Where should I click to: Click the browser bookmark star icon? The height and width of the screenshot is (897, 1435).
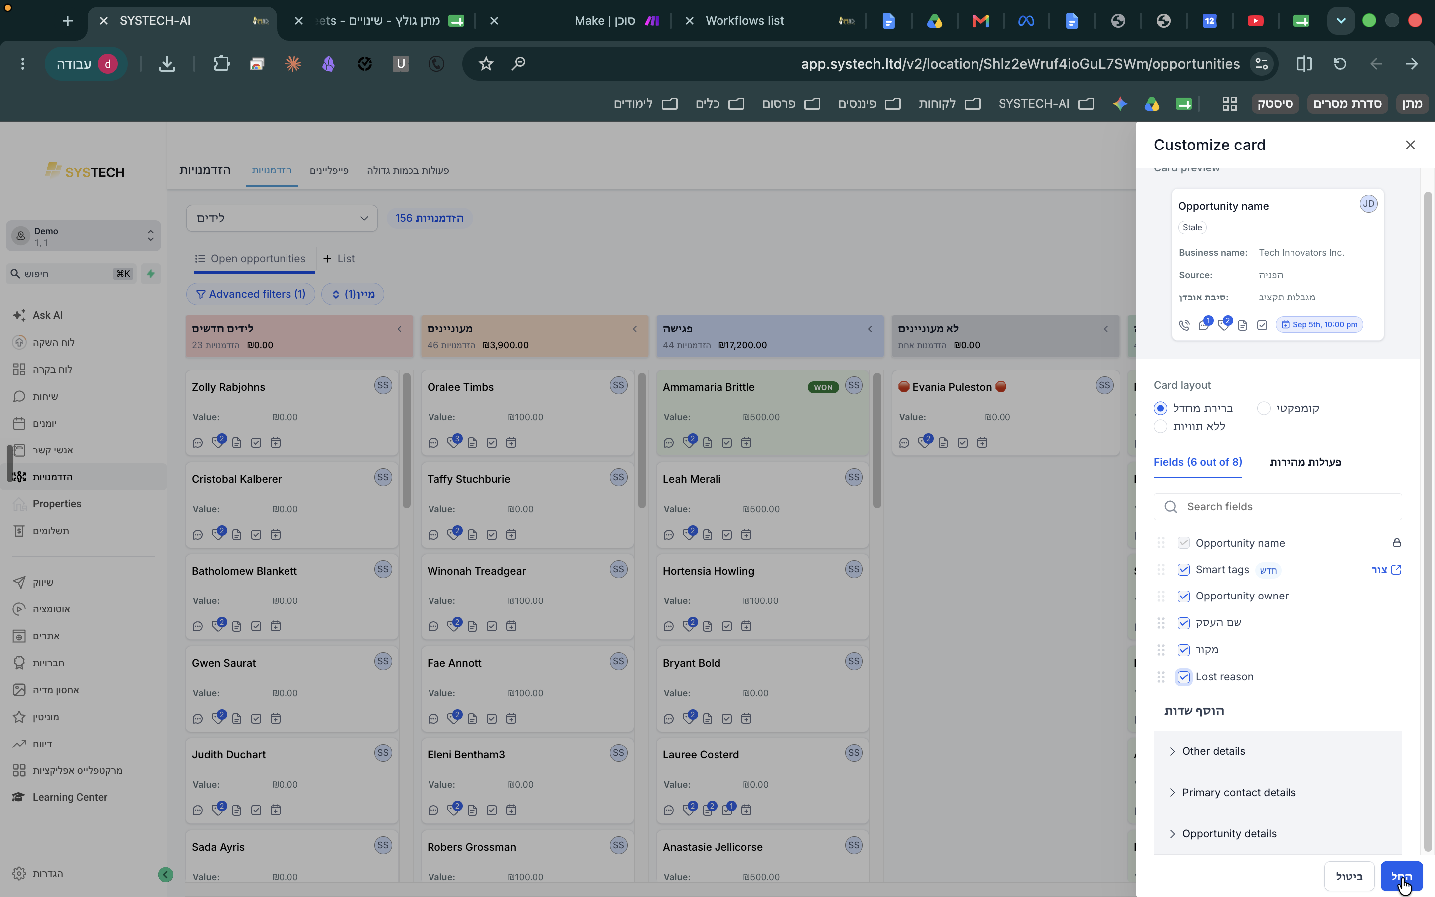pos(486,63)
